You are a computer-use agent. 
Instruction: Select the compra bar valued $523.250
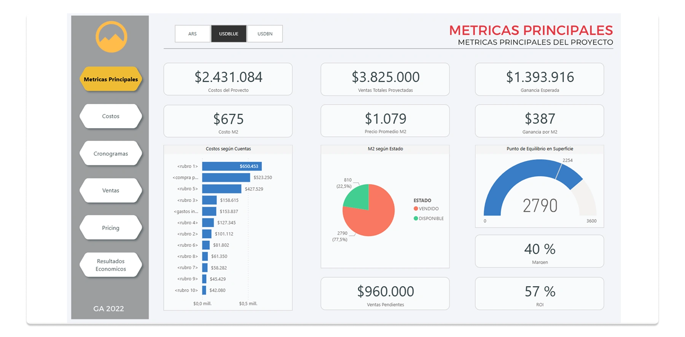[226, 177]
